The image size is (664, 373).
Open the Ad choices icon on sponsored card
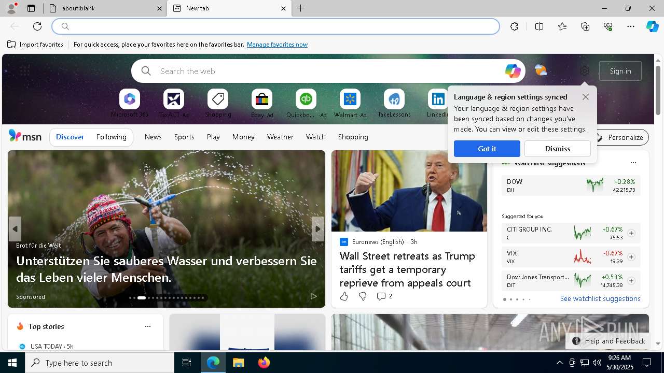(x=313, y=296)
